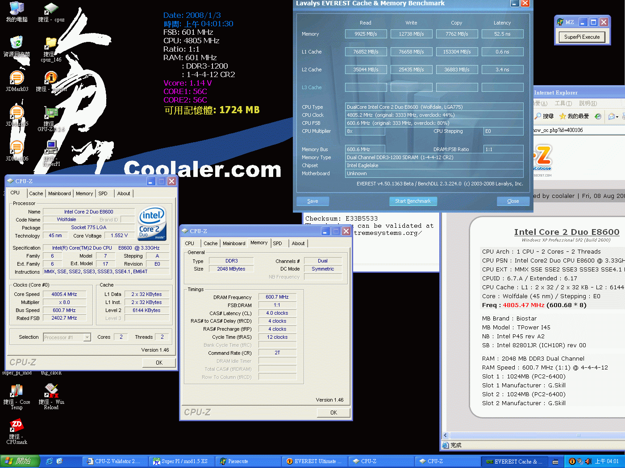Viewport: 625px width, 468px height.
Task: Click the Command Rate 2T value
Action: [x=277, y=353]
